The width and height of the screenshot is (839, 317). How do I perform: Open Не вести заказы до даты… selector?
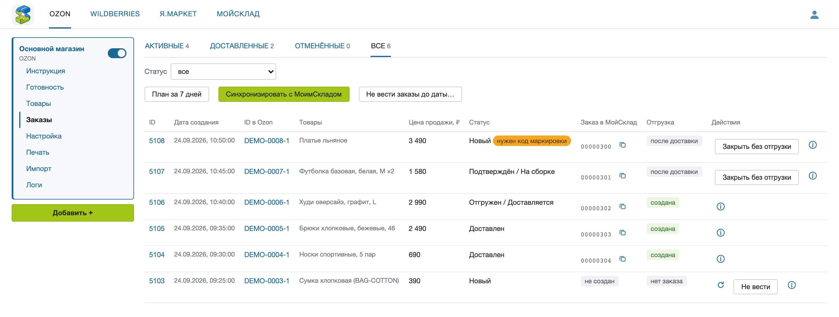(410, 94)
